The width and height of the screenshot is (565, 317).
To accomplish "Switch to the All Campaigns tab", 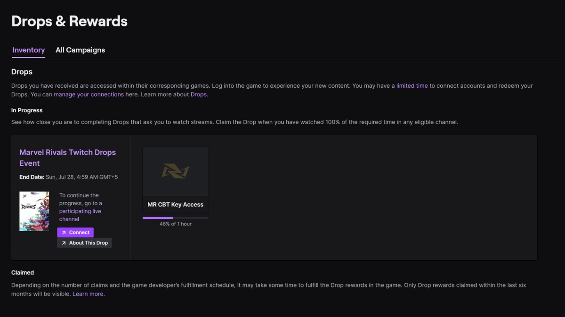I will point(80,50).
